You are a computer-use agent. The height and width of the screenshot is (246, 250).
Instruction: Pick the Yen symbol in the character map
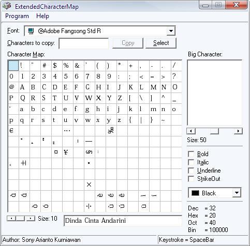pyautogui.click(x=68, y=152)
